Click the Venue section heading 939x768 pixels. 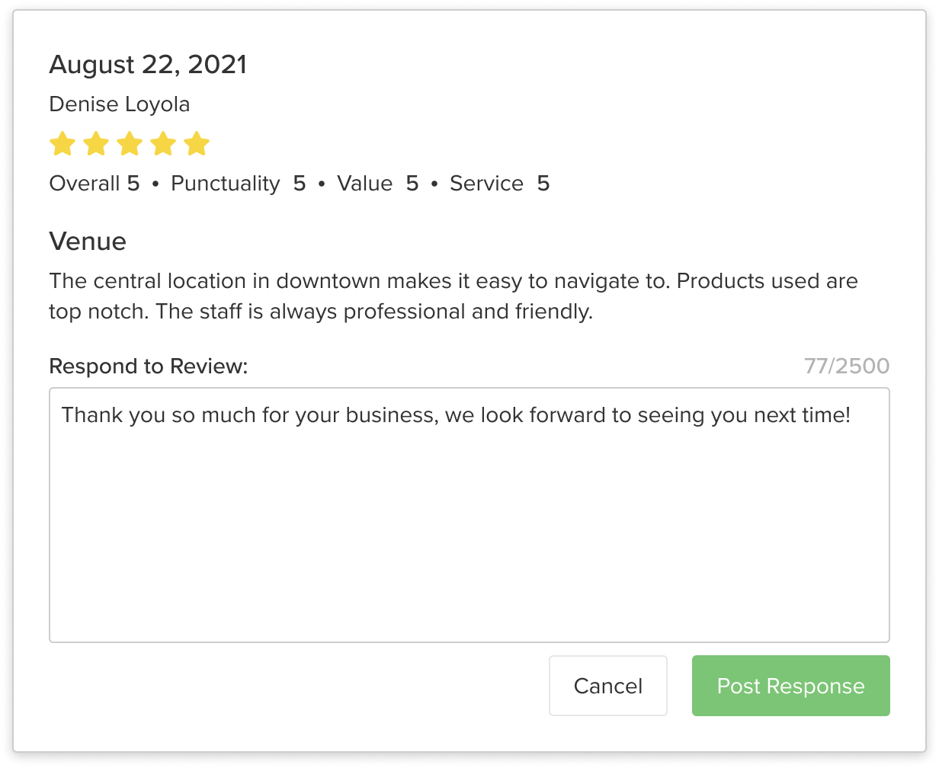(88, 242)
